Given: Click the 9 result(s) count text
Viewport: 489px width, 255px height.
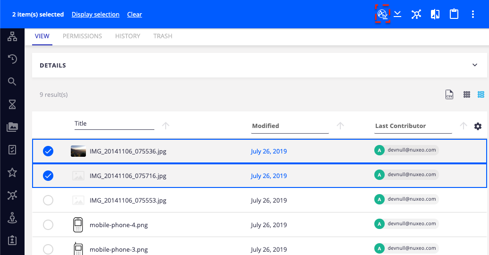Looking at the screenshot, I should click(54, 94).
